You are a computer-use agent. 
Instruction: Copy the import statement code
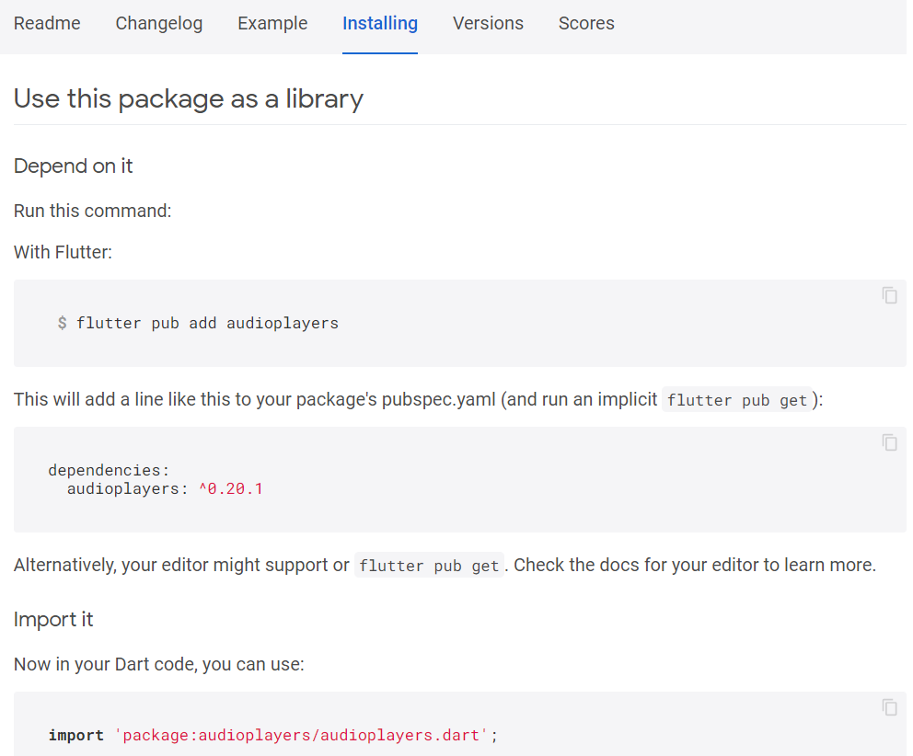click(889, 707)
